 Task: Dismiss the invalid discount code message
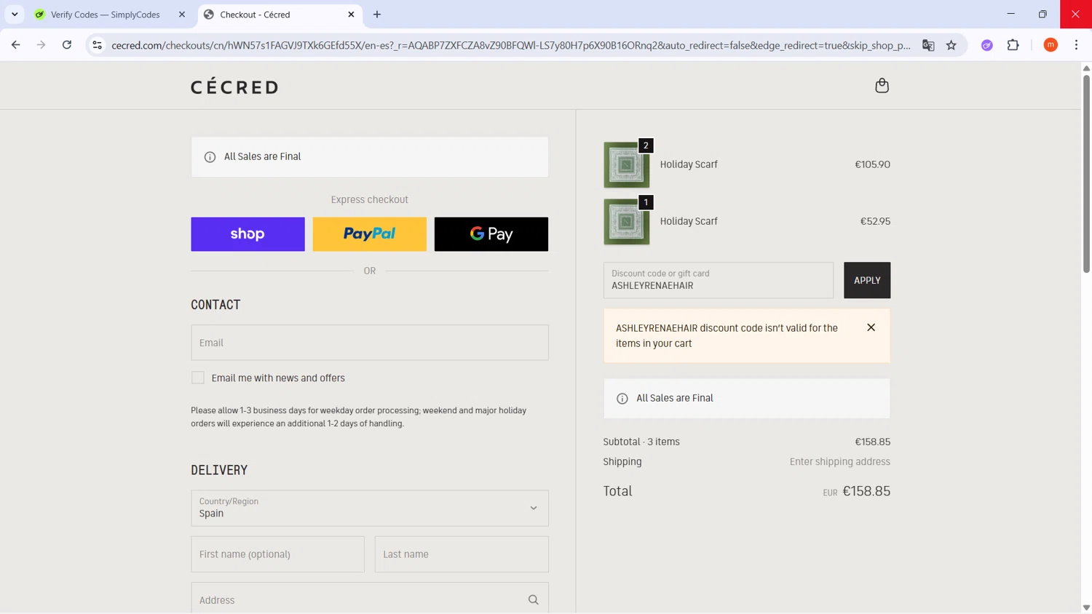pos(871,327)
